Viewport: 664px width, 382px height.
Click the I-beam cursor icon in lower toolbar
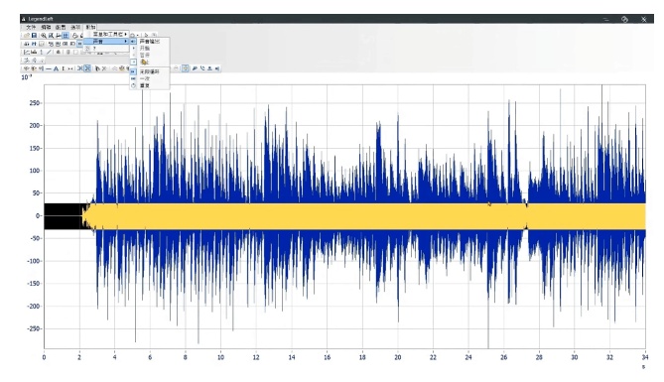point(64,68)
